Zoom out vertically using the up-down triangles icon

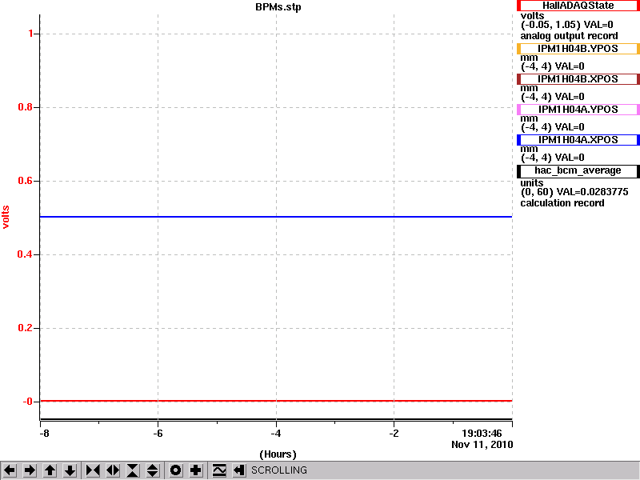153,470
